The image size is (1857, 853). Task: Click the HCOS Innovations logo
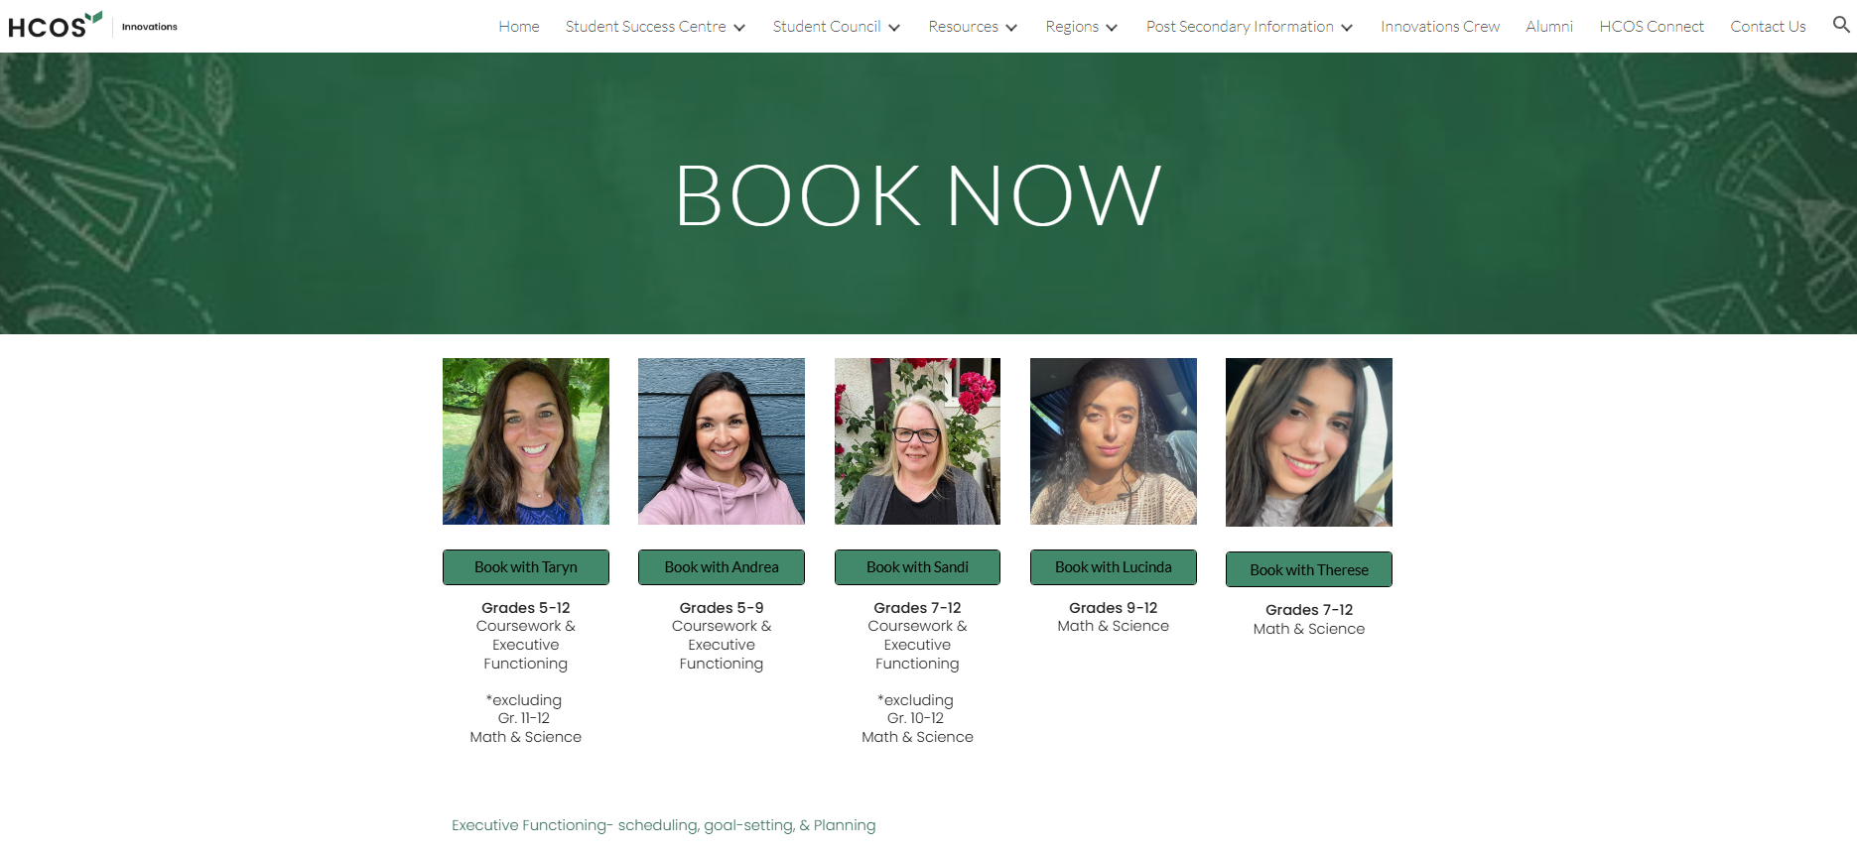point(93,26)
